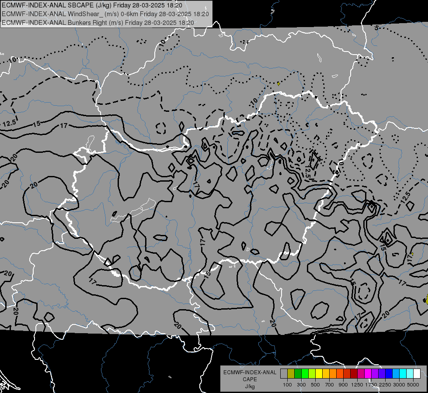Click the SBCAPE (J/kg) header line

tap(92, 5)
